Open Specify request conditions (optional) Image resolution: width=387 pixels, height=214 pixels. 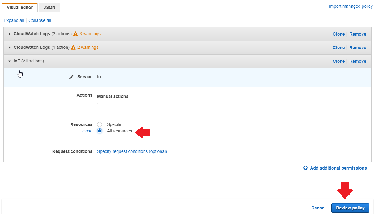(132, 151)
